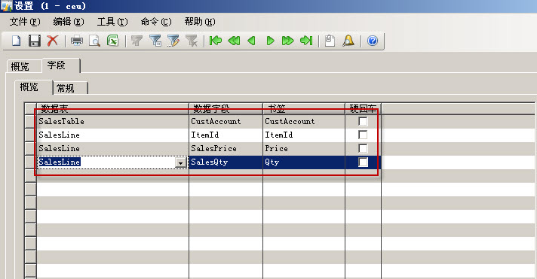
Task: Select the 字段 tab
Action: (x=60, y=65)
